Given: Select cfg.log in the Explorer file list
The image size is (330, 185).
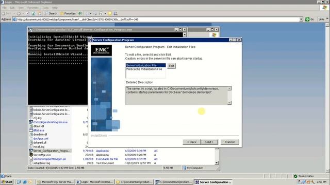Looking at the screenshot, I should [x=38, y=118].
